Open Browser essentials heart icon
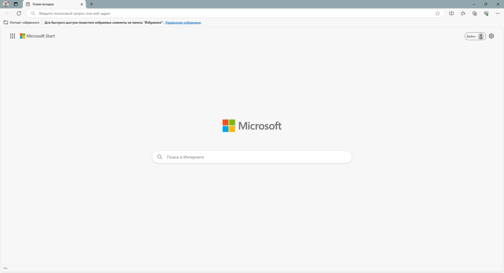This screenshot has height=273, width=504. click(x=486, y=14)
